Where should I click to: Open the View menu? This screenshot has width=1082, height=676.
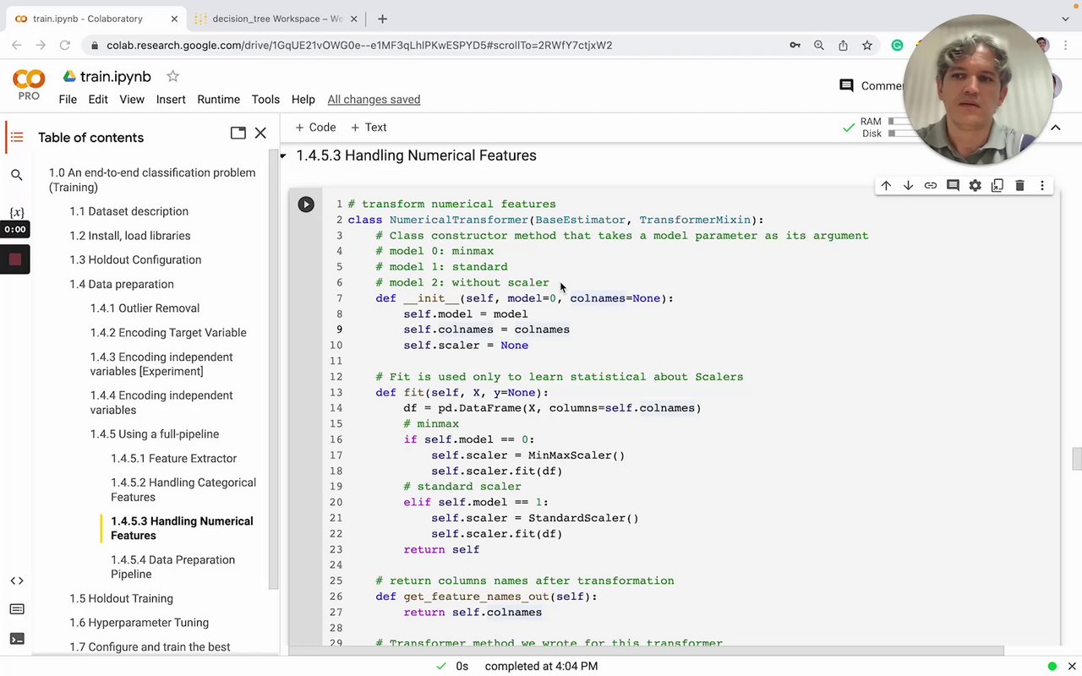[x=132, y=100]
